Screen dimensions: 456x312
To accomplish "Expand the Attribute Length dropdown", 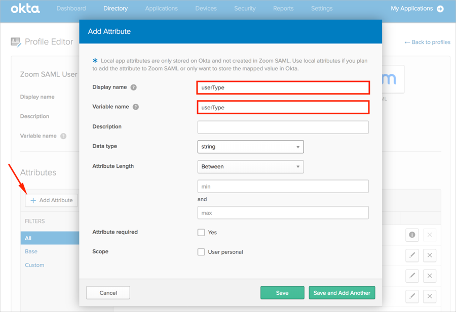I will point(250,166).
